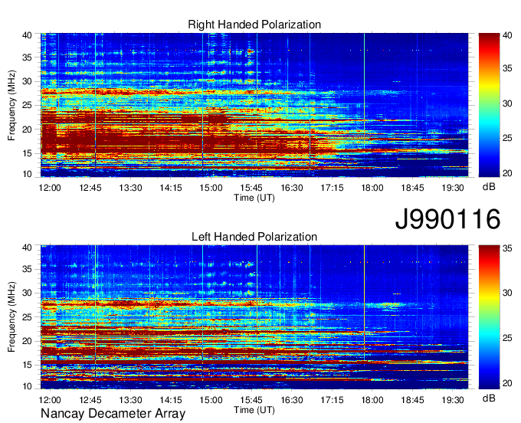Click inside the Right Handed Polarization spectrogram
This screenshot has width=521, height=423.
(x=254, y=105)
